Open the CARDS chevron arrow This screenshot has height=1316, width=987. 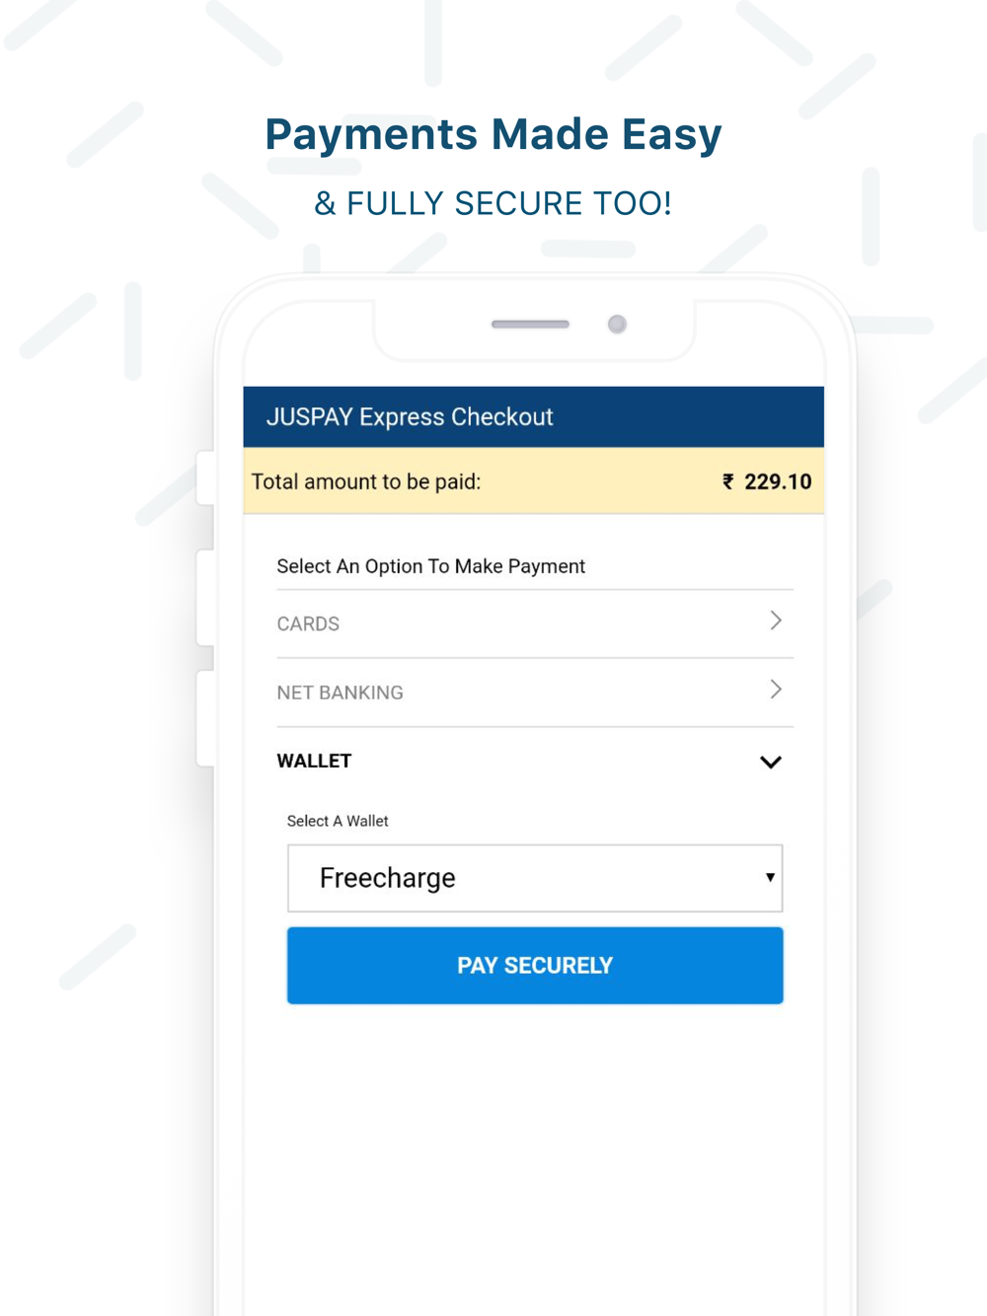tap(776, 621)
